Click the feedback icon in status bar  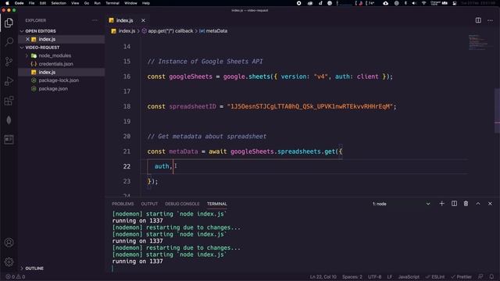[480, 276]
